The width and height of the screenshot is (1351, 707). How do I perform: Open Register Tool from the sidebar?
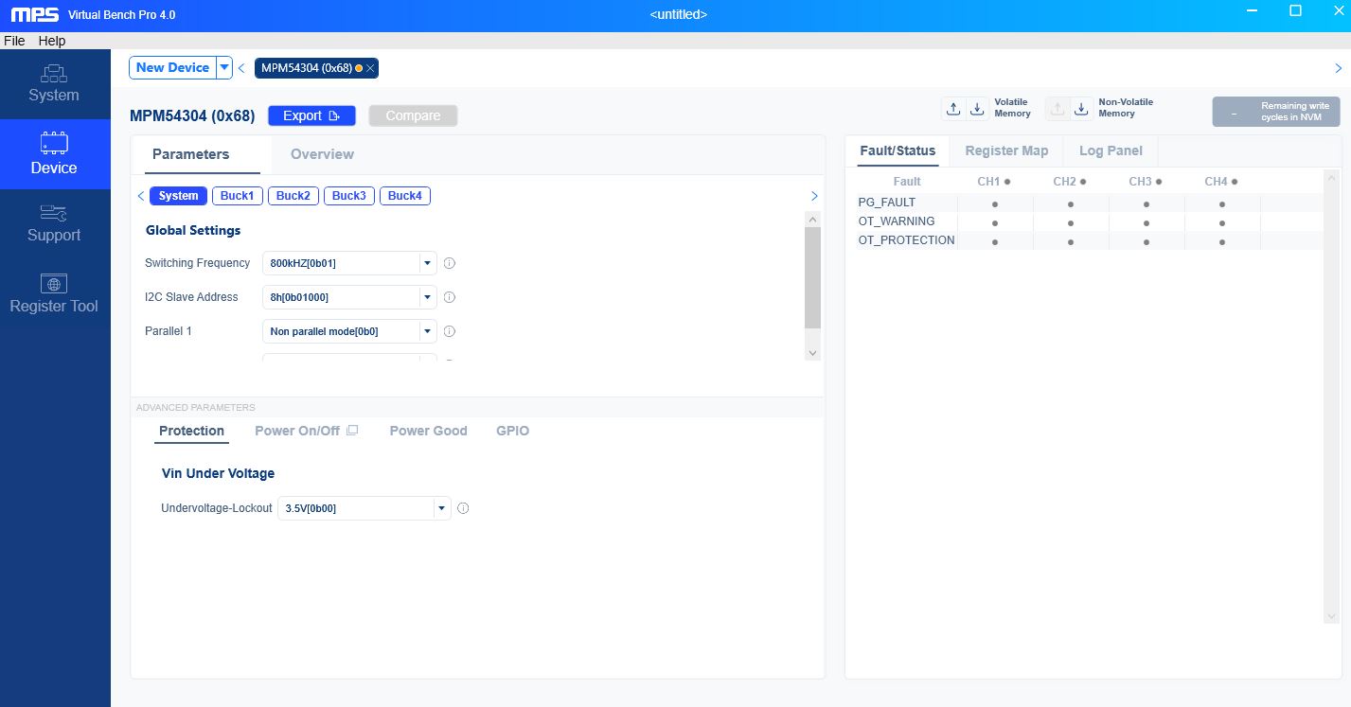point(54,294)
